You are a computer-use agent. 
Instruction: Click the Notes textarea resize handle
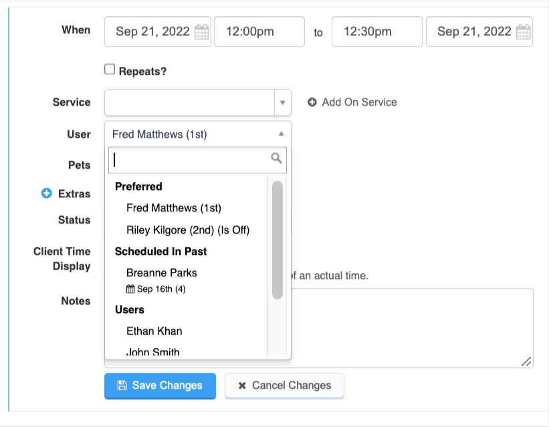click(526, 361)
